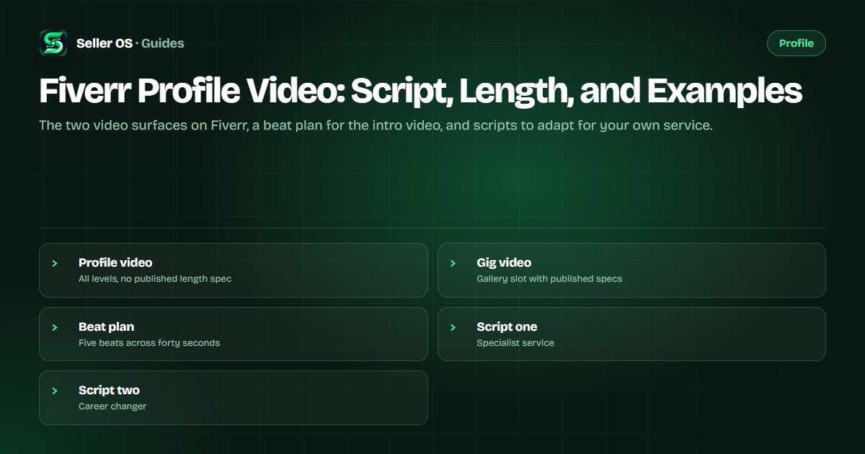Click the chevron beside Script one

point(453,327)
